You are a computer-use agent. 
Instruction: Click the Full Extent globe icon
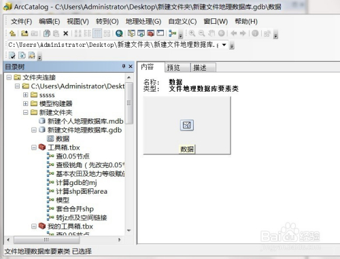click(x=221, y=33)
